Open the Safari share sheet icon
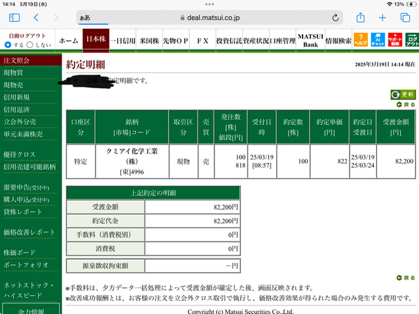Screen dimensions: 419x314 point(361,18)
